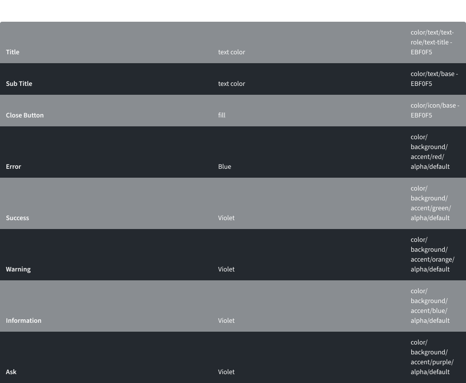Select the color/icon/base token cell
466x383 pixels.
[434, 110]
